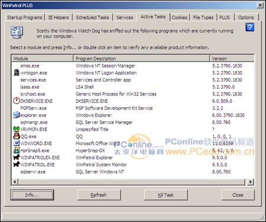Click the LSA Shell description

coord(85,87)
